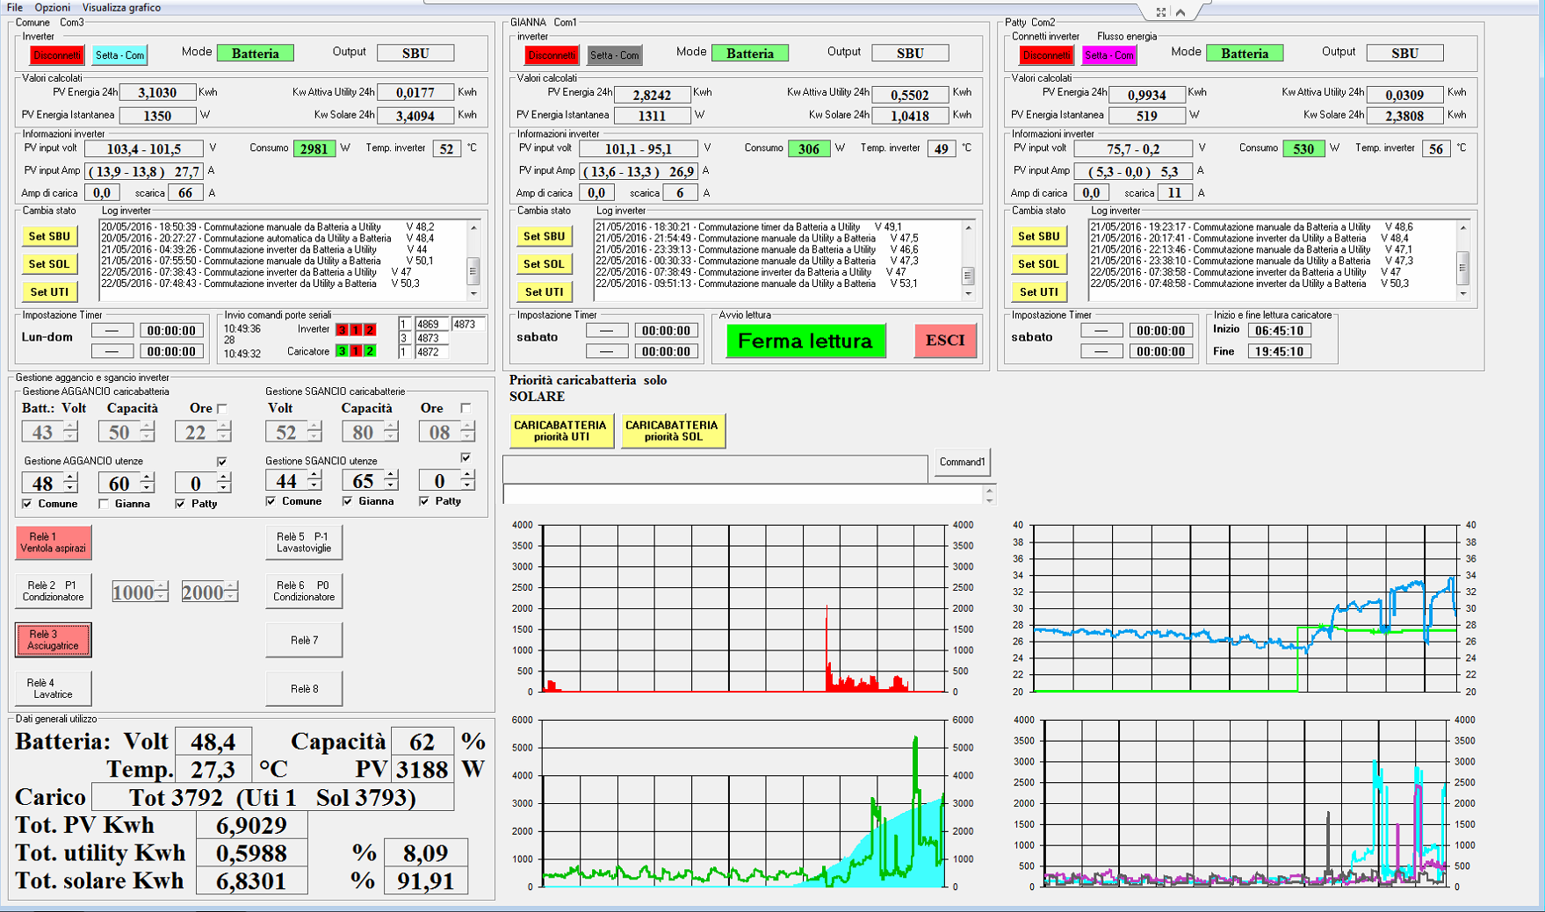Open the File menu
1545x912 pixels.
pyautogui.click(x=14, y=7)
